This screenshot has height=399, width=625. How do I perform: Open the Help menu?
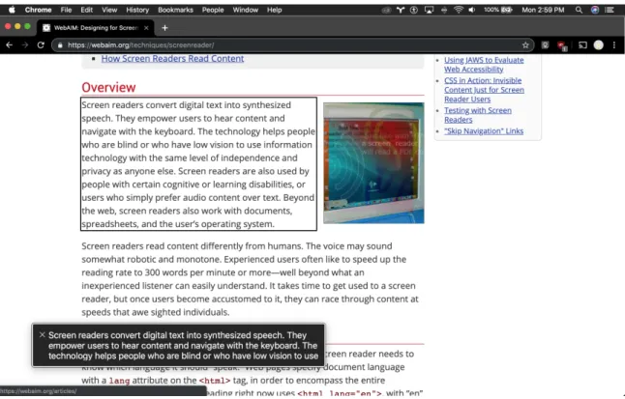coord(274,10)
